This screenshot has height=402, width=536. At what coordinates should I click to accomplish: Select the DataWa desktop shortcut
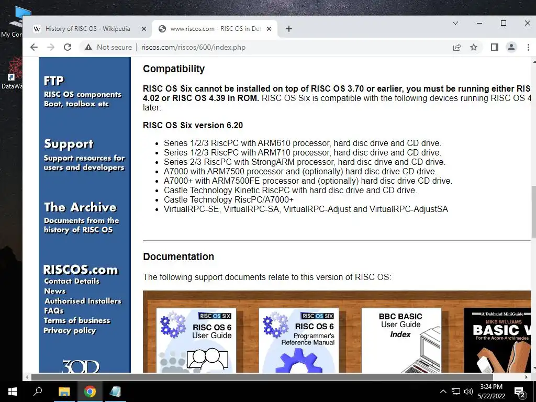(x=12, y=73)
